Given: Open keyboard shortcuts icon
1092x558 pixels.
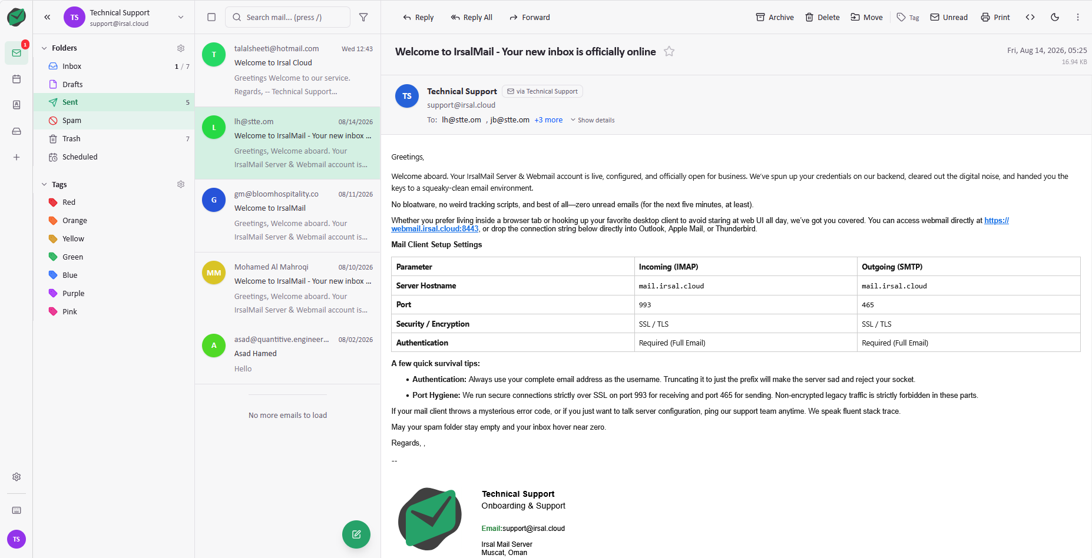Looking at the screenshot, I should tap(16, 510).
